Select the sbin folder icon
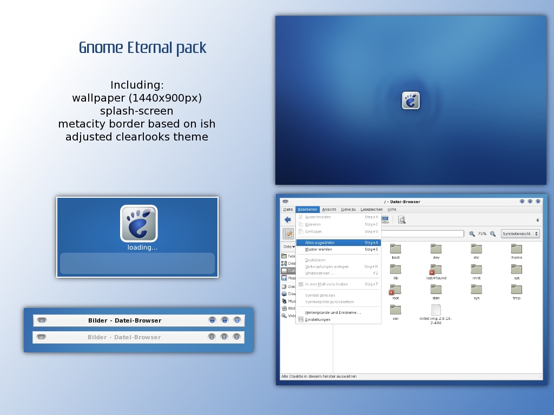Screen dimensions: 554x415 tap(436, 290)
